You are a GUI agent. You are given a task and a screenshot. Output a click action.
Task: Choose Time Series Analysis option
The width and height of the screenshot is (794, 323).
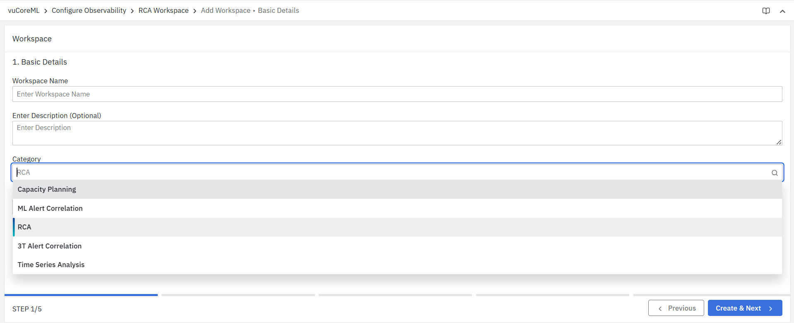click(51, 265)
